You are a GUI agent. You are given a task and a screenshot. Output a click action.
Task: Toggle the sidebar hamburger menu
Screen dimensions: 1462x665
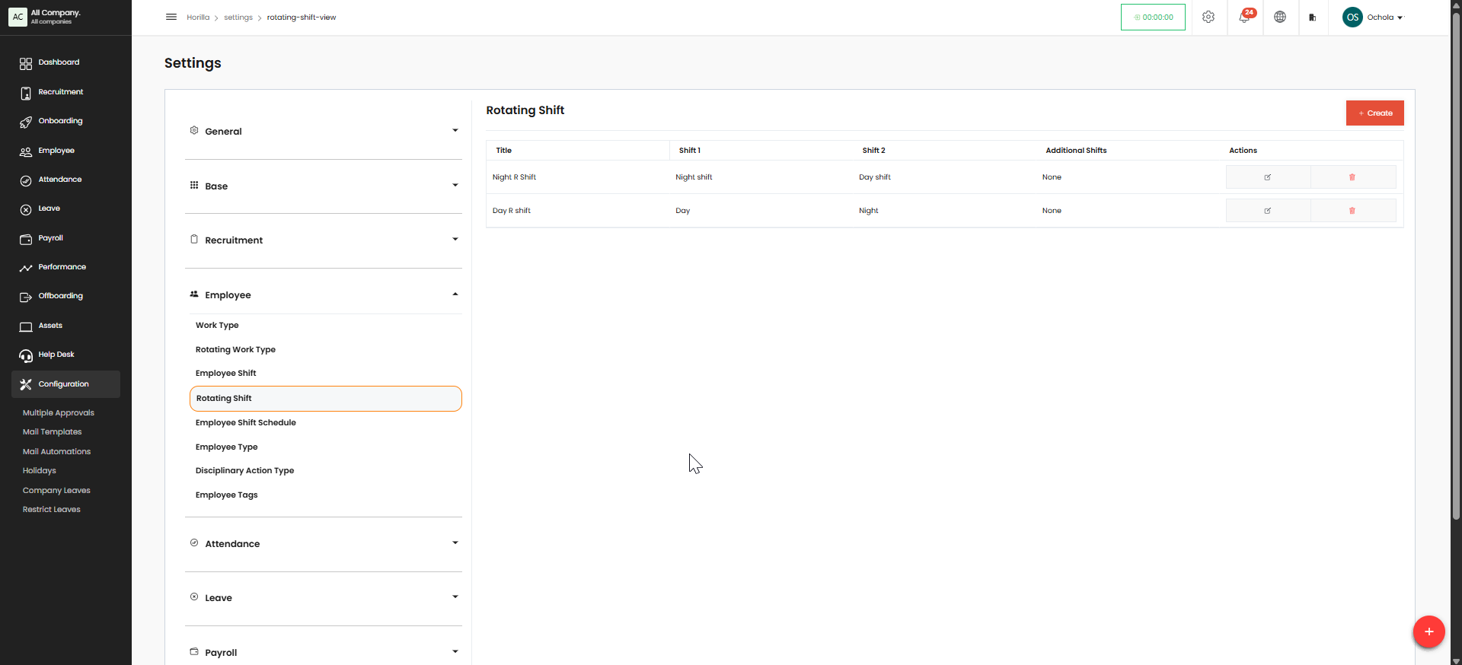tap(171, 17)
